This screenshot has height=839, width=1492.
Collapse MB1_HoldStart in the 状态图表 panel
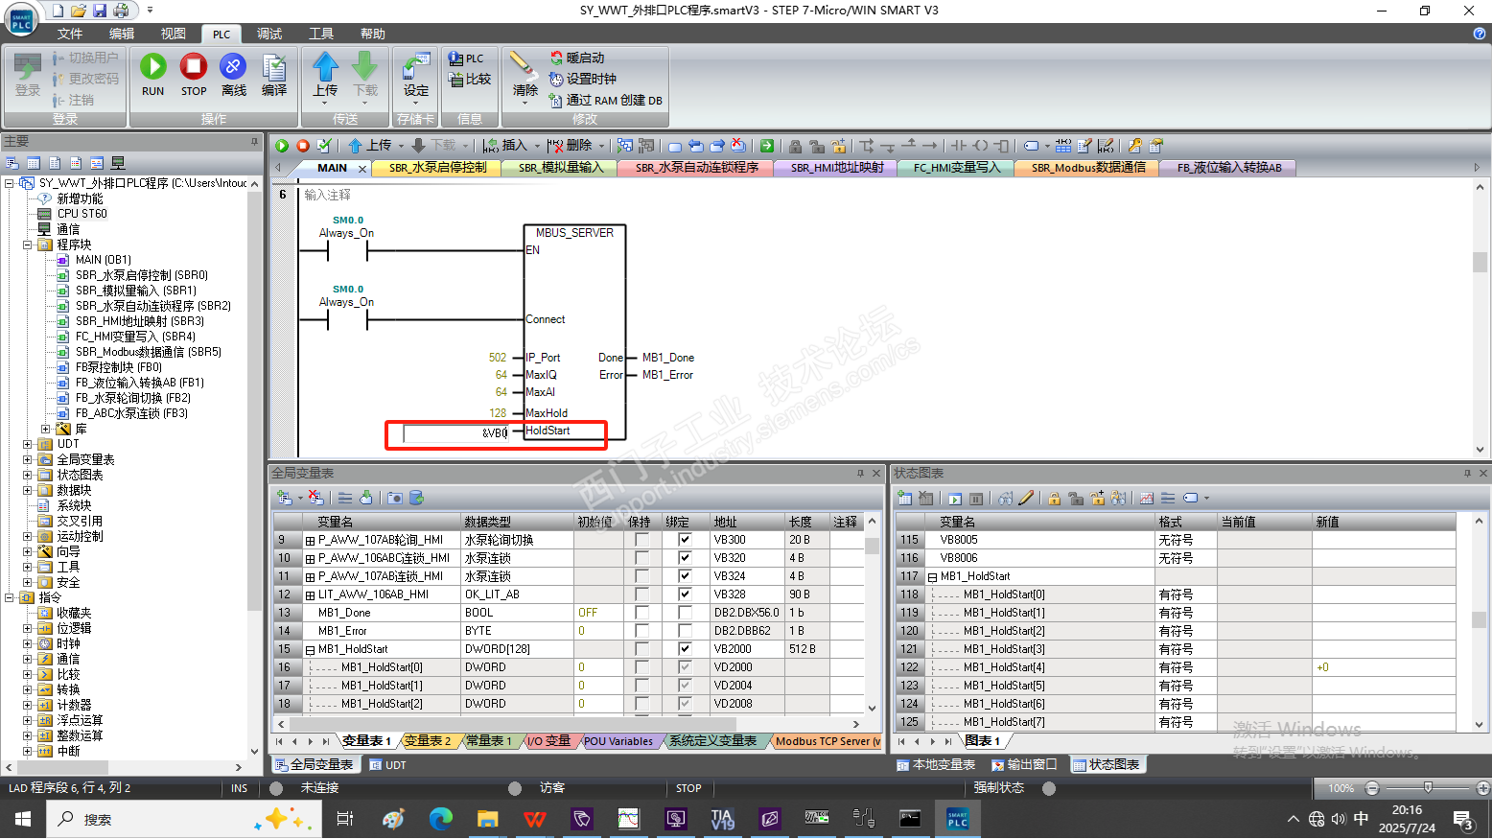[932, 577]
